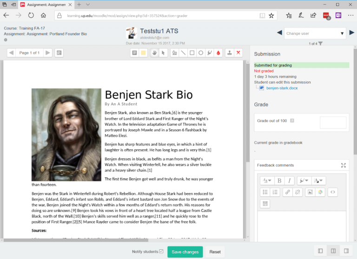Viewport: 357px width, 259px height.
Task: Select the highlighter tool
Action: (210, 53)
